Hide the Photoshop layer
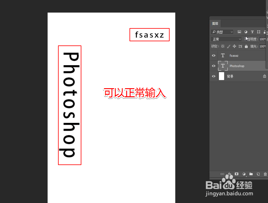This screenshot has height=203, width=268. point(214,66)
